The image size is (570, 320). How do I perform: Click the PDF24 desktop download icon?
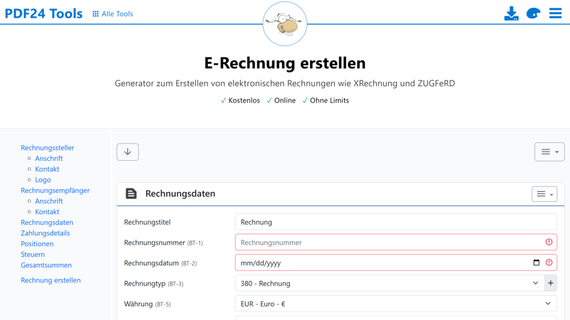click(511, 14)
